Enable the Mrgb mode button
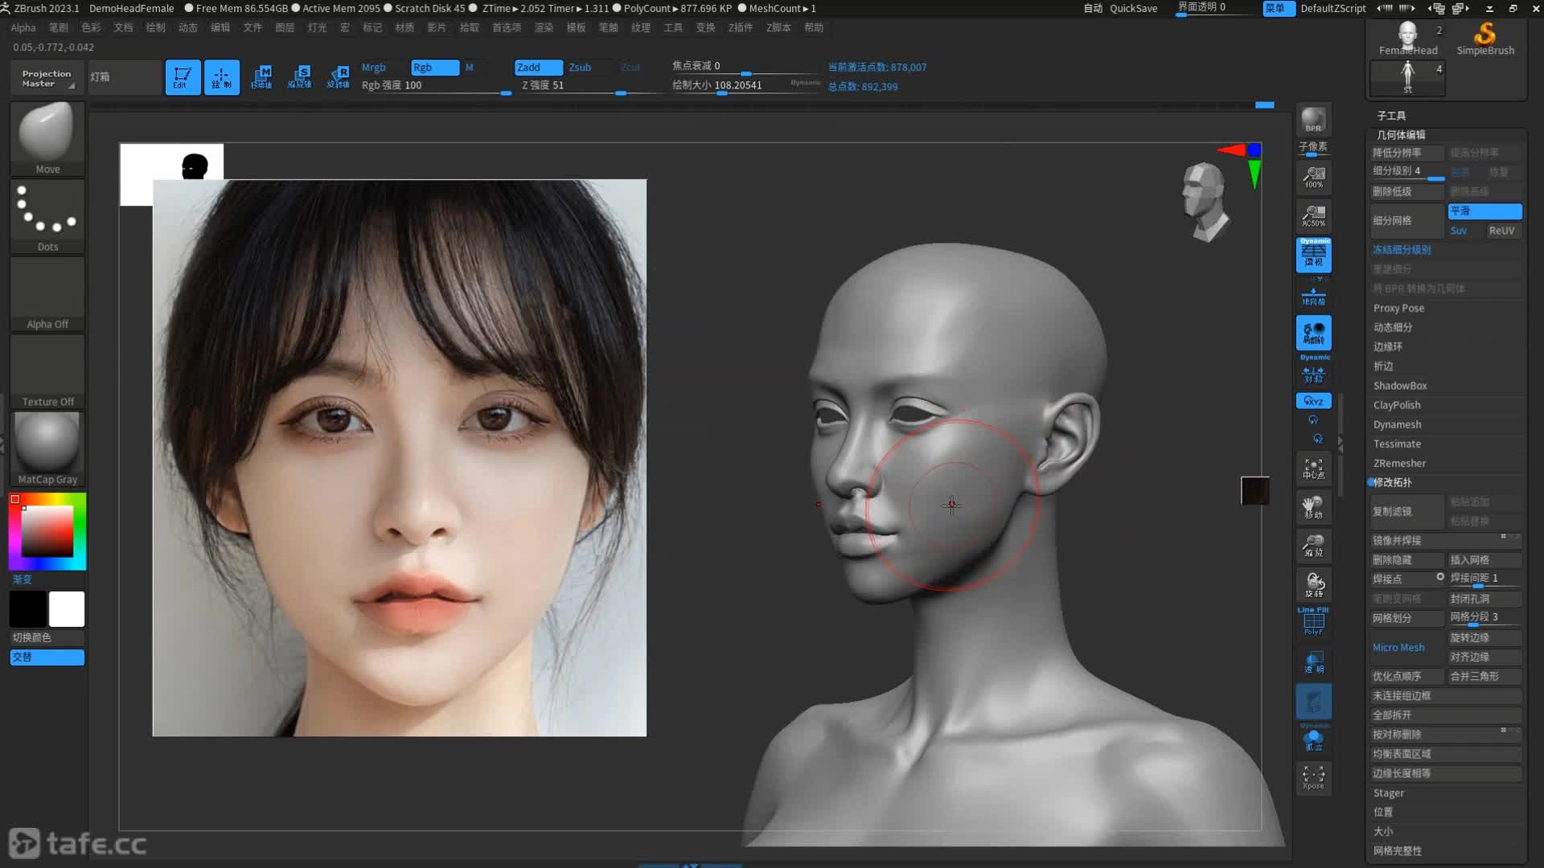 click(x=374, y=68)
